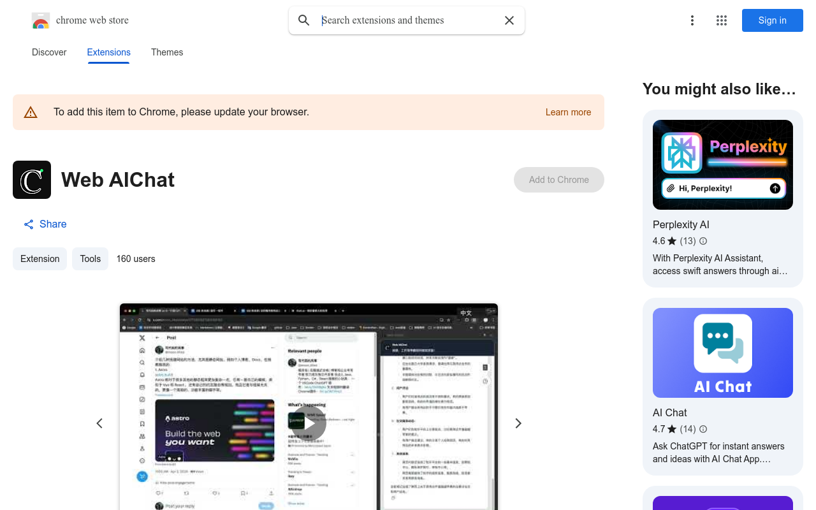The width and height of the screenshot is (816, 510).
Task: Click the update your browser message text
Action: (x=181, y=112)
